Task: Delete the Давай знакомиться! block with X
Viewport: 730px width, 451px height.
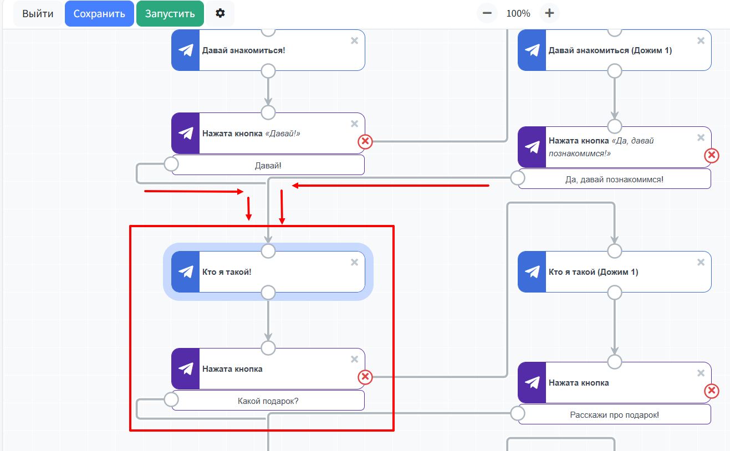Action: (x=355, y=40)
